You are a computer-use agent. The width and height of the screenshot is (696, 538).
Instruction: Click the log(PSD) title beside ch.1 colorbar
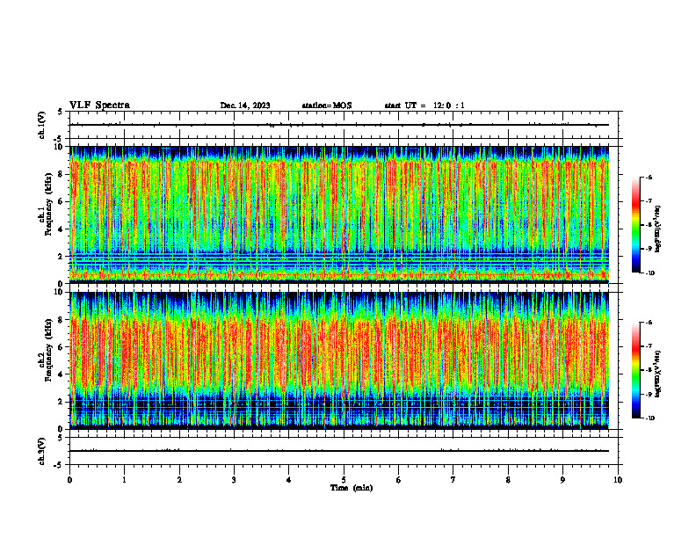point(658,229)
